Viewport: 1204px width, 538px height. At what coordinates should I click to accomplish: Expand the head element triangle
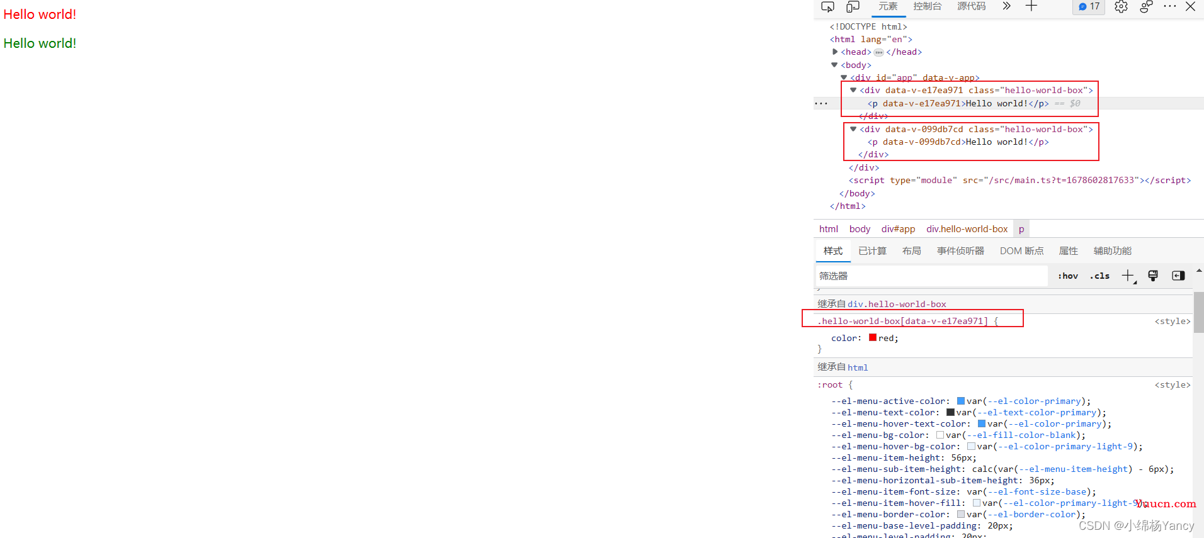point(835,52)
